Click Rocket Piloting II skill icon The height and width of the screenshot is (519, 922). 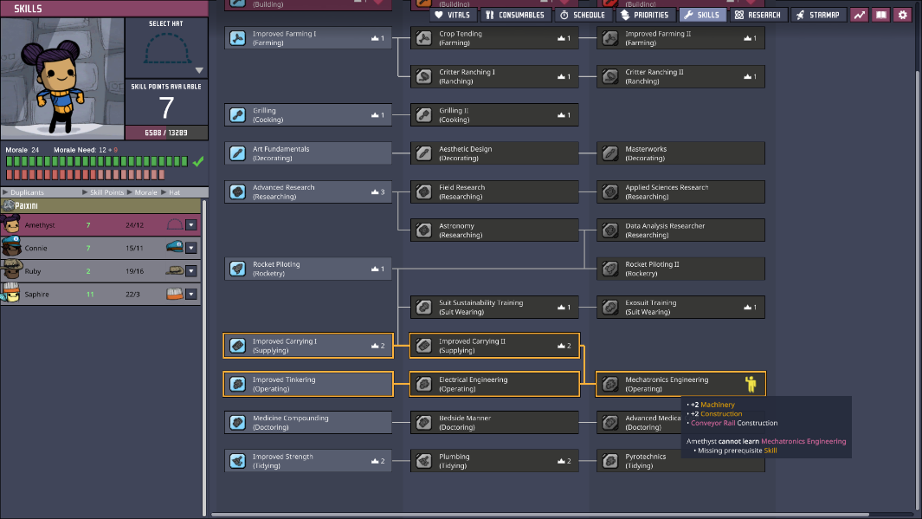click(610, 269)
